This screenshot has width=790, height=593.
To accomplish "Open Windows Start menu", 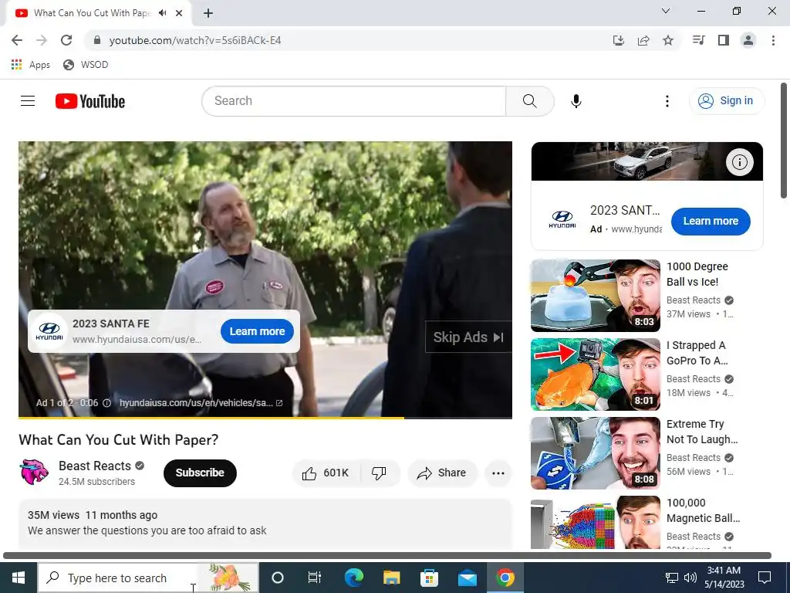I will pos(19,578).
